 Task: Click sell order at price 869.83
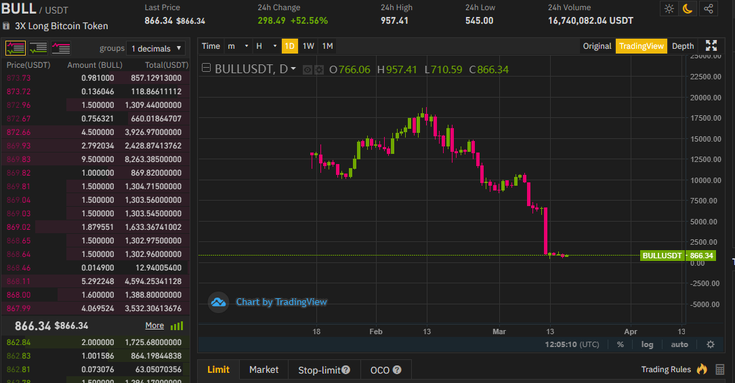point(96,159)
